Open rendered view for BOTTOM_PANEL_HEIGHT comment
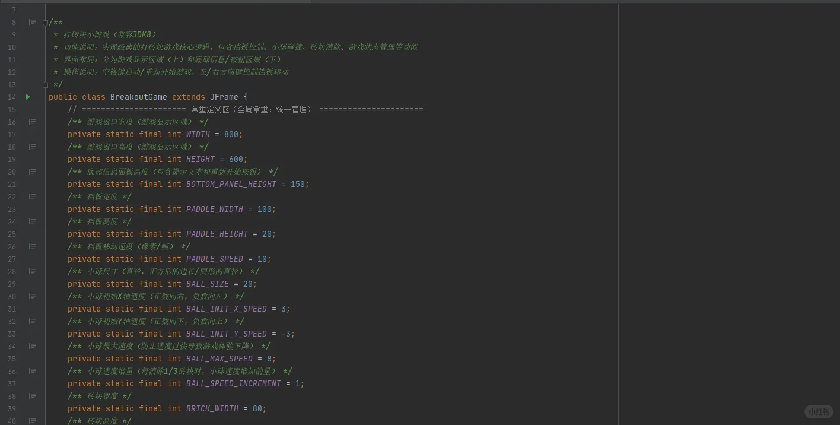Screen dimensions: 840x425 pyautogui.click(x=32, y=172)
